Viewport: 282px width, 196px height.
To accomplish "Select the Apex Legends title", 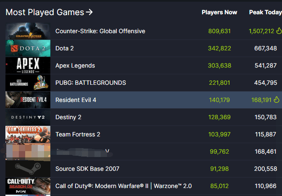I will [75, 65].
